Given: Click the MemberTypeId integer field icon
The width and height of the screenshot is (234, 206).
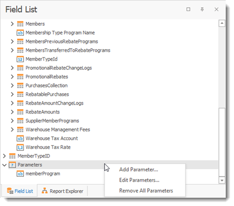Looking at the screenshot, I should coord(20,59).
